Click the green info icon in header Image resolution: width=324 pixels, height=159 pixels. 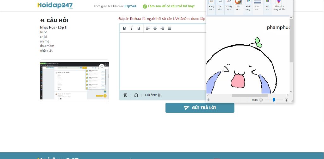click(145, 6)
